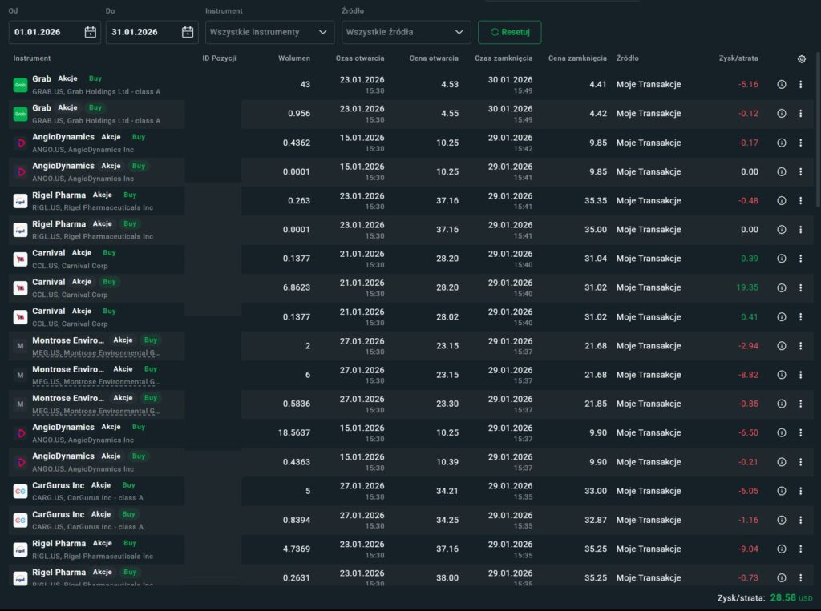Click info icon for Rigel Pharma -9.04 row
The height and width of the screenshot is (611, 821).
coord(782,549)
